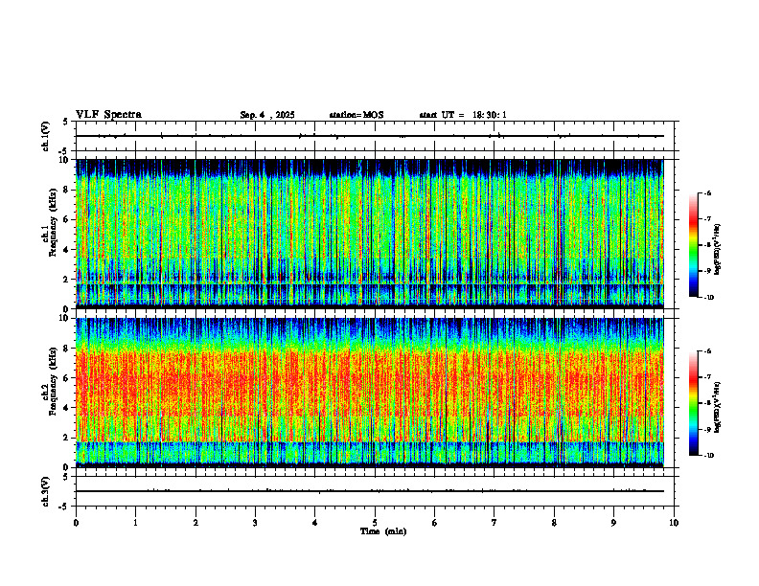
Task: Click time axis tick label "6"
Action: pos(435,523)
